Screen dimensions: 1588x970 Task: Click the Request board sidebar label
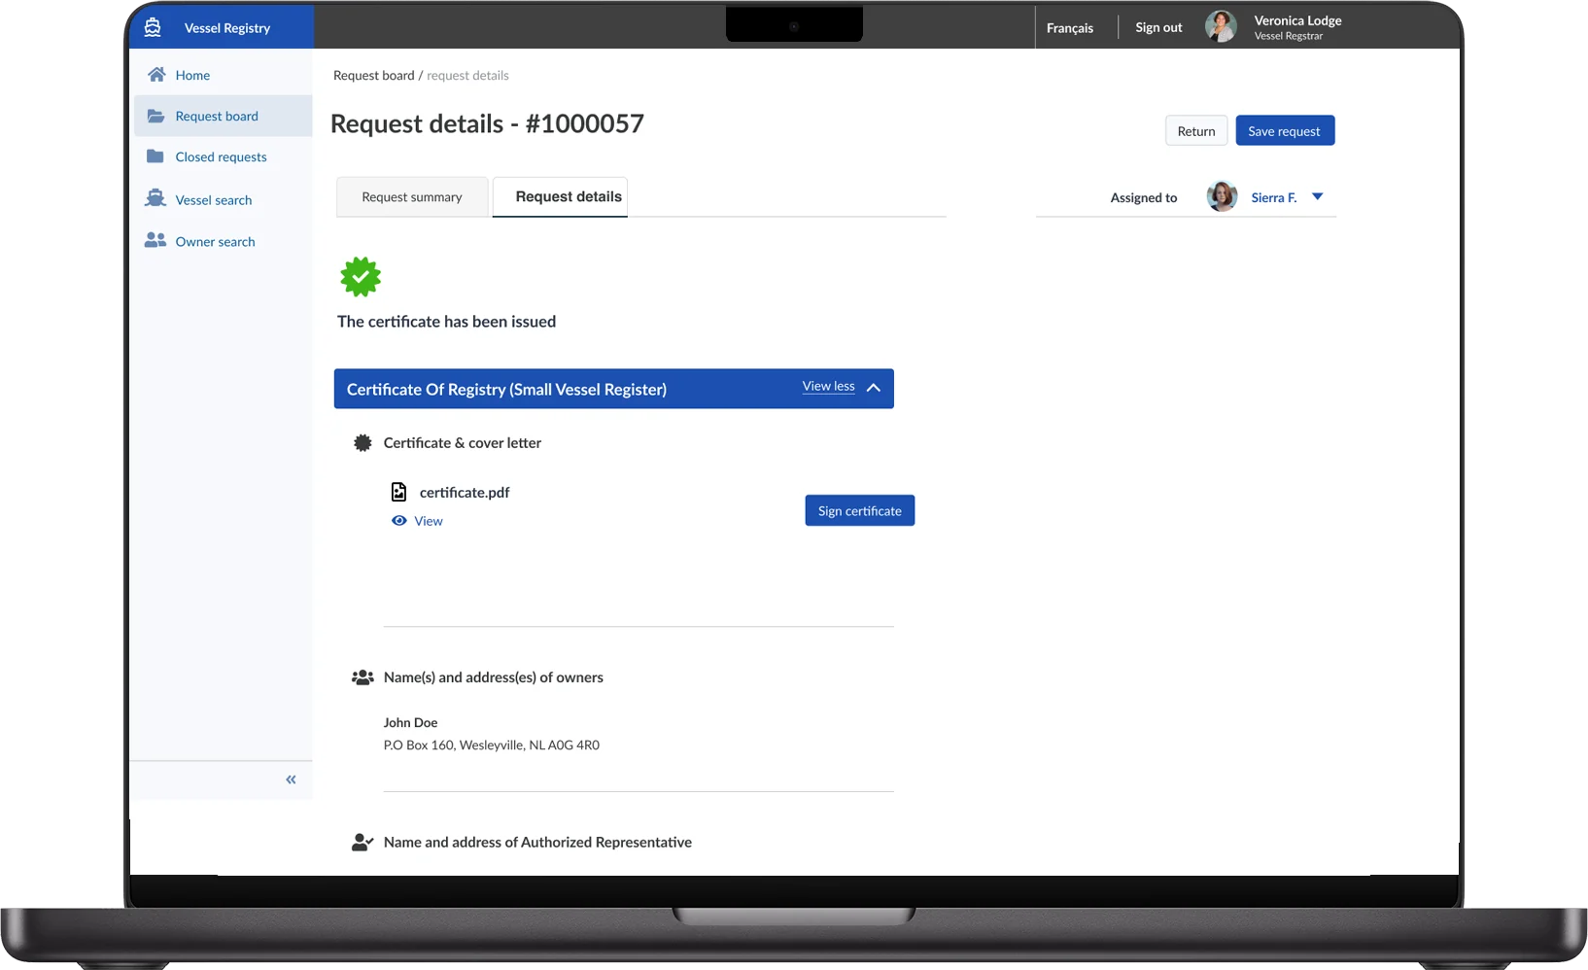(x=217, y=116)
